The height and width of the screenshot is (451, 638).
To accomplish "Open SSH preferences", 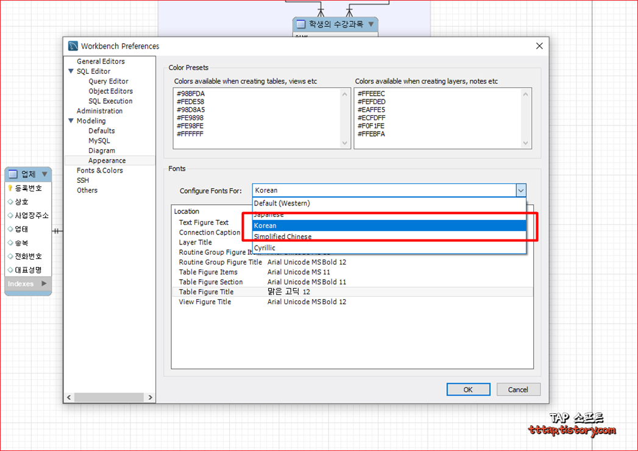I will 83,180.
